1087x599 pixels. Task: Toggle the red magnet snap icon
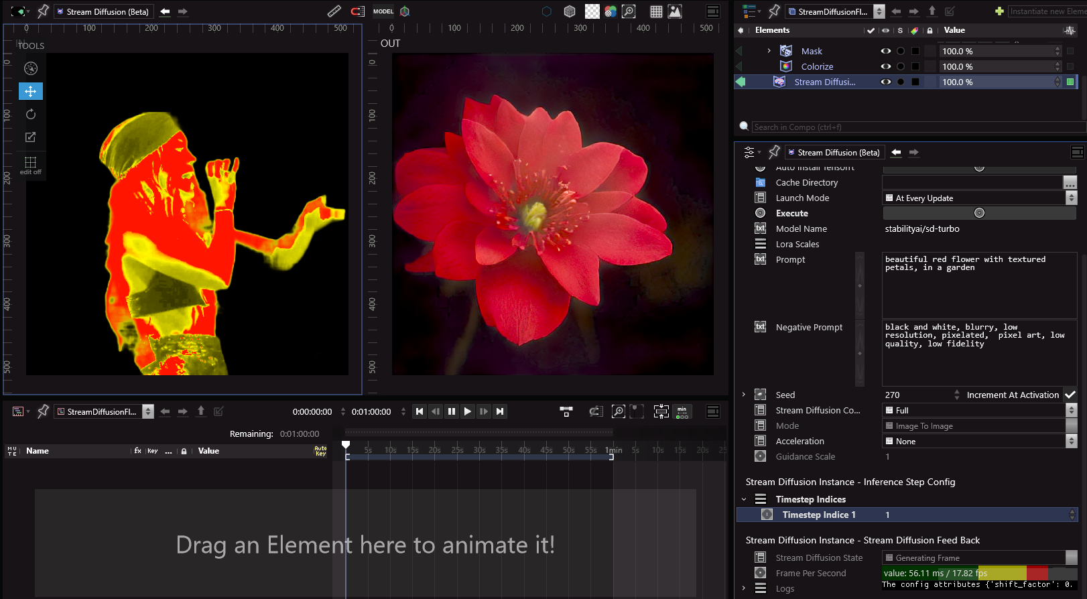click(x=358, y=11)
